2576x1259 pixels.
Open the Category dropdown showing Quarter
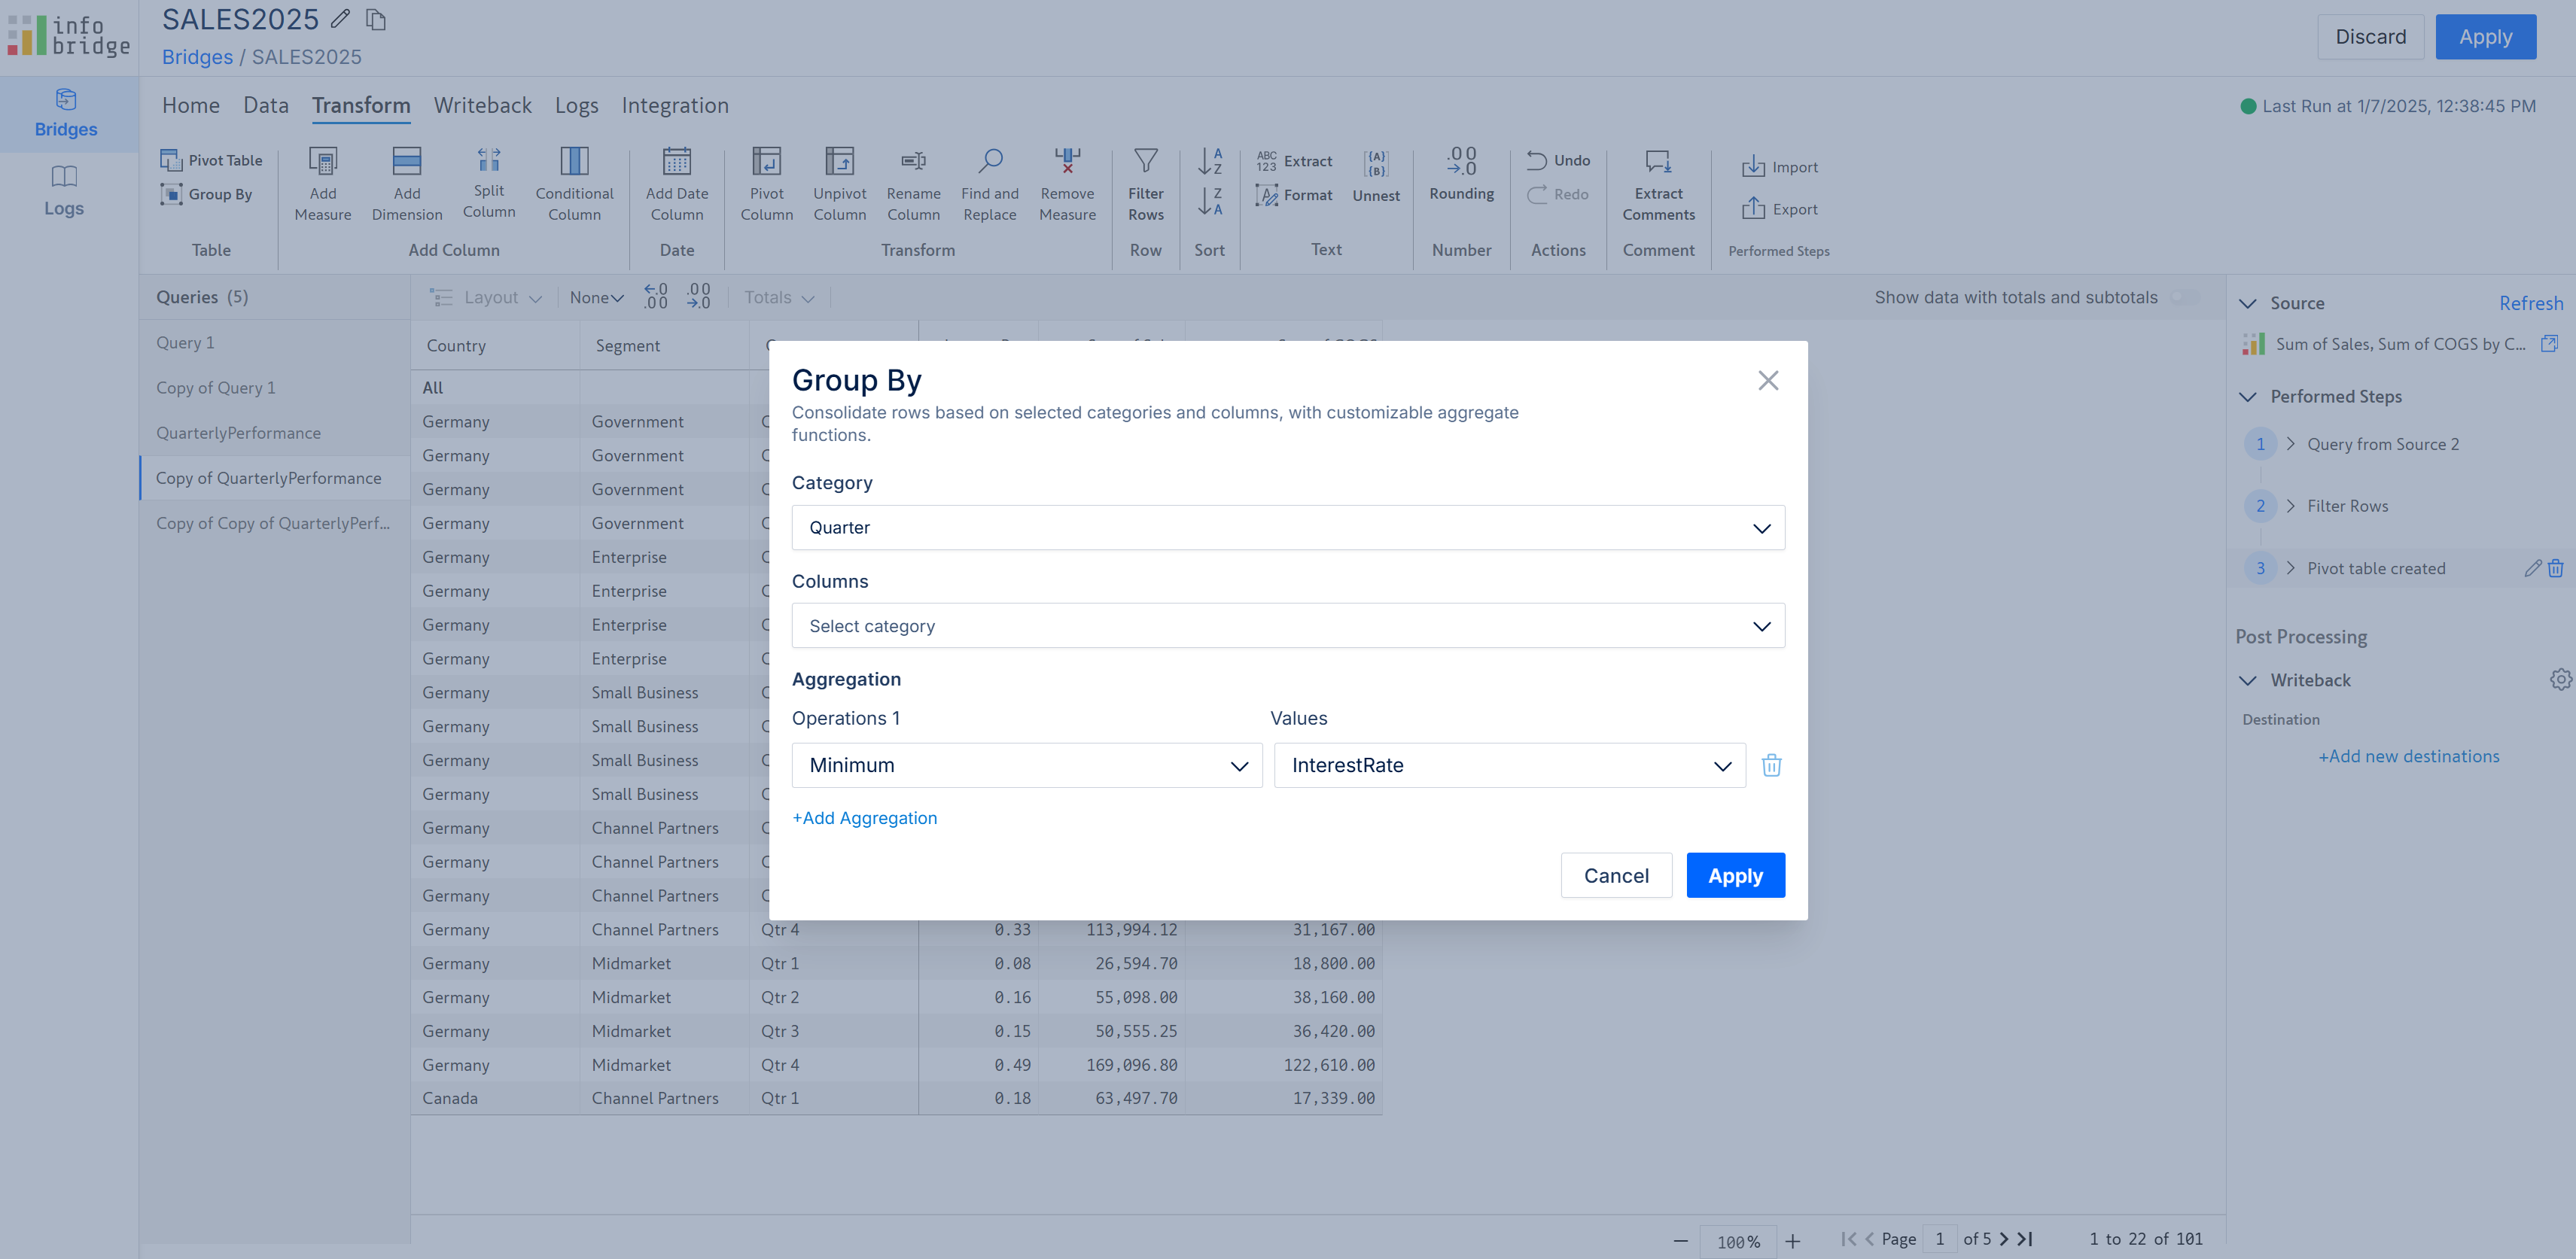coord(1287,528)
